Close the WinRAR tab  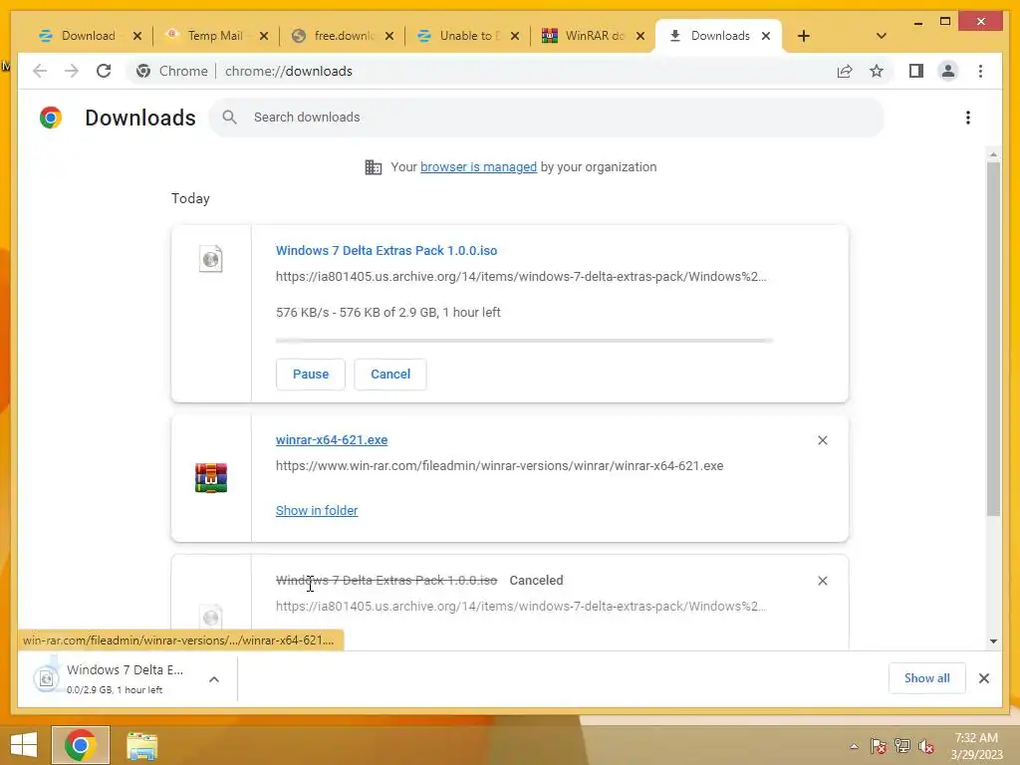(x=640, y=36)
